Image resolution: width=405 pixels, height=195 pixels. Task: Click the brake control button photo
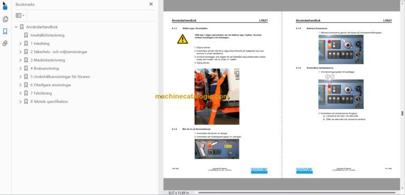coord(341,49)
